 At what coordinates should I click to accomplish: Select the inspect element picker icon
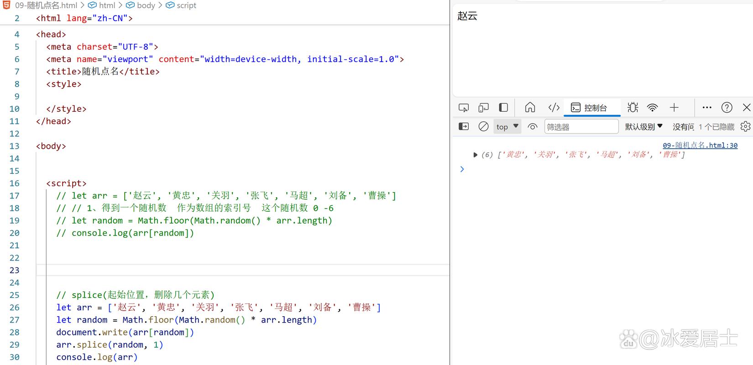pos(464,108)
